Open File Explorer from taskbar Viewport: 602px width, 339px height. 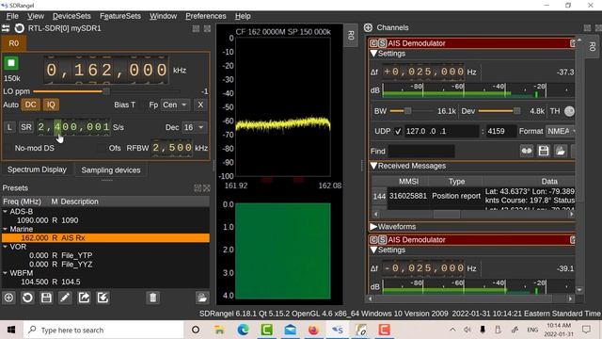click(x=219, y=330)
